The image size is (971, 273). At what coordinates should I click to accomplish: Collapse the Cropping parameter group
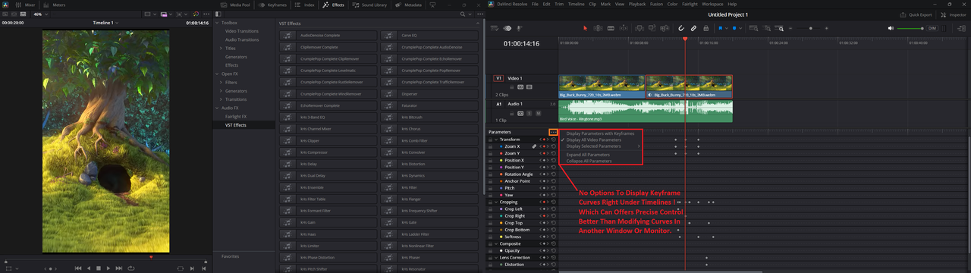click(x=496, y=202)
